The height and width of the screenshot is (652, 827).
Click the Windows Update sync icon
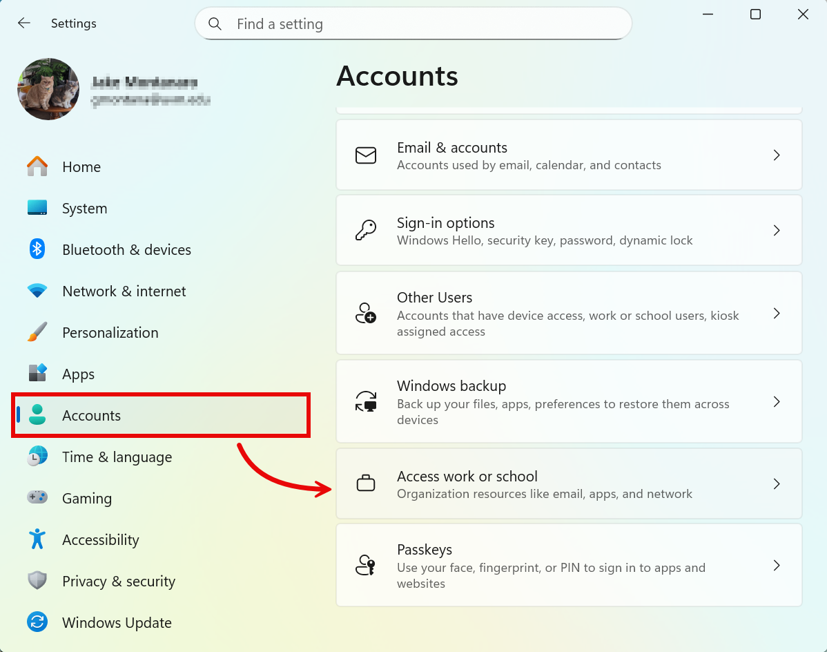37,622
